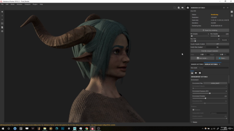The width and height of the screenshot is (234, 131).
Task: Adjust the Environment Rotation slider
Action: point(210,98)
